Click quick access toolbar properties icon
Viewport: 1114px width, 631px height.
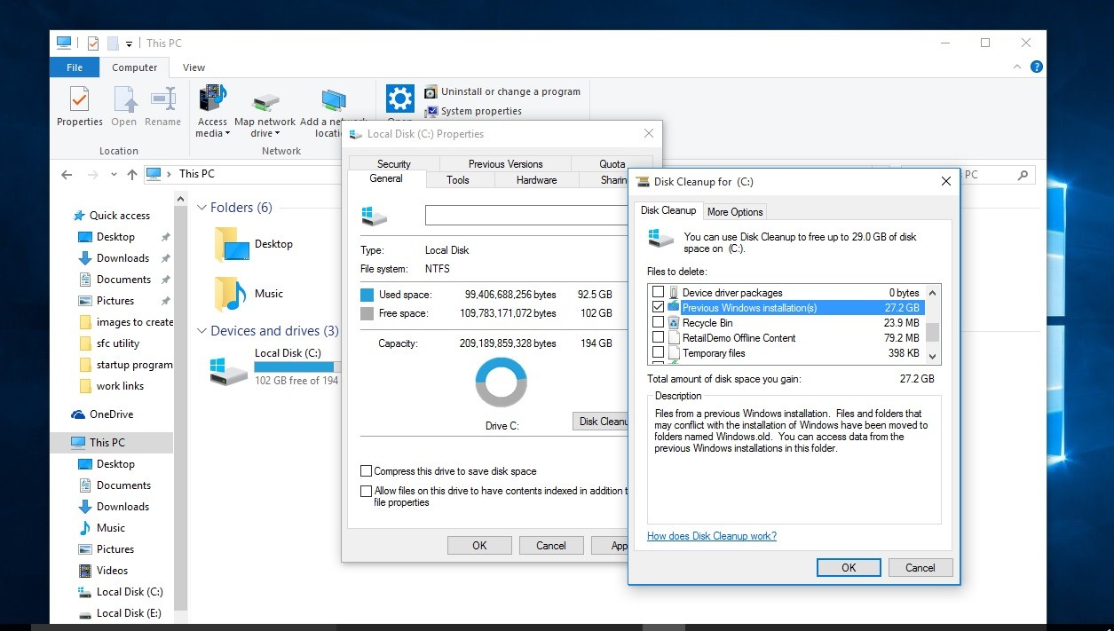tap(93, 43)
